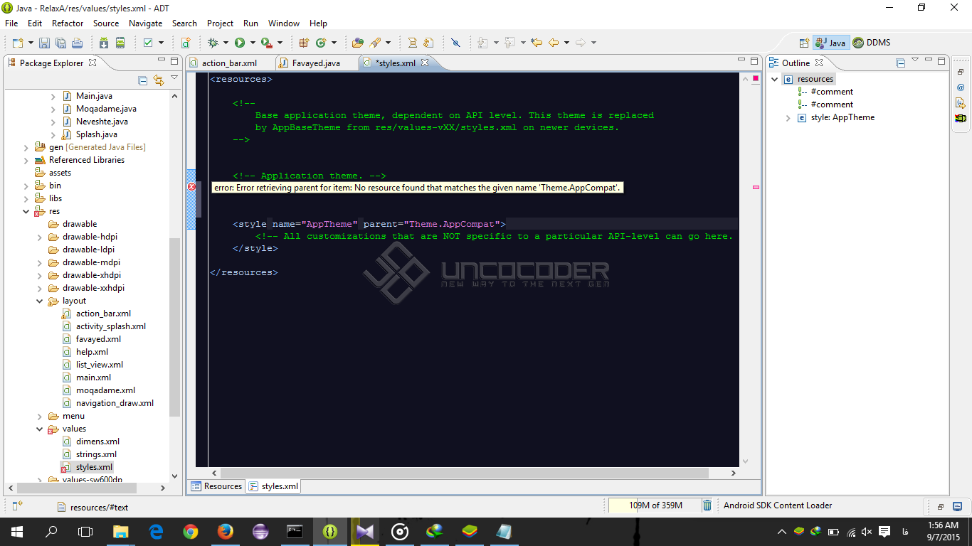Screen dimensions: 972x546
Task: Open the dropdown arrow next to Debug
Action: (x=224, y=43)
